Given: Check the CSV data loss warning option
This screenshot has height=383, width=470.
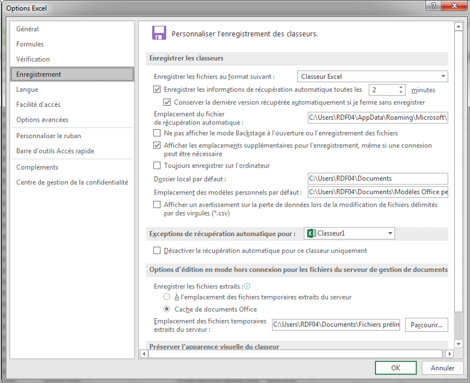Looking at the screenshot, I should point(157,205).
